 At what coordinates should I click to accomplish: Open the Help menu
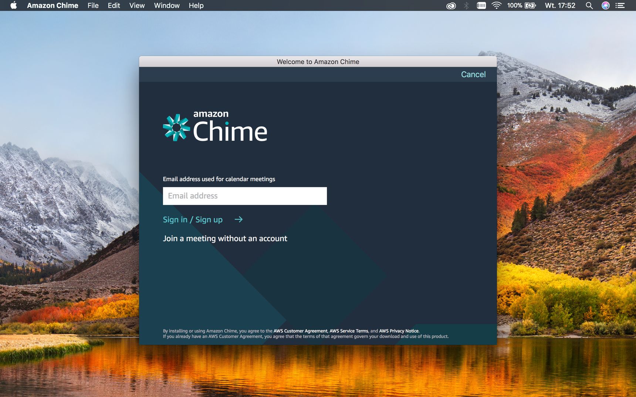pyautogui.click(x=196, y=6)
